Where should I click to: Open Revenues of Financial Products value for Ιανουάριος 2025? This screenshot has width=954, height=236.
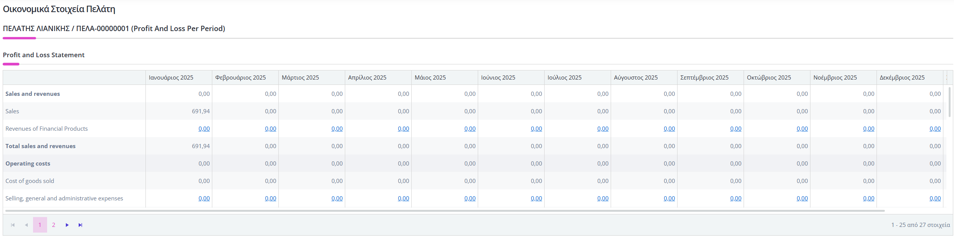(x=204, y=129)
